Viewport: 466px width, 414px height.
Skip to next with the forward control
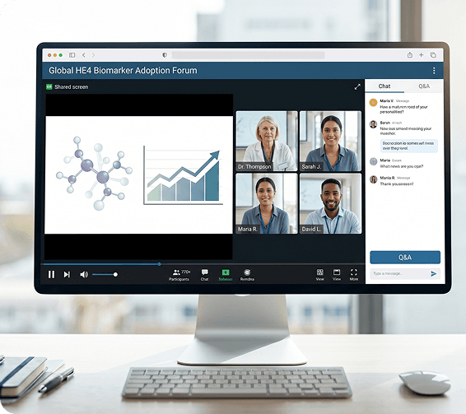coord(67,274)
